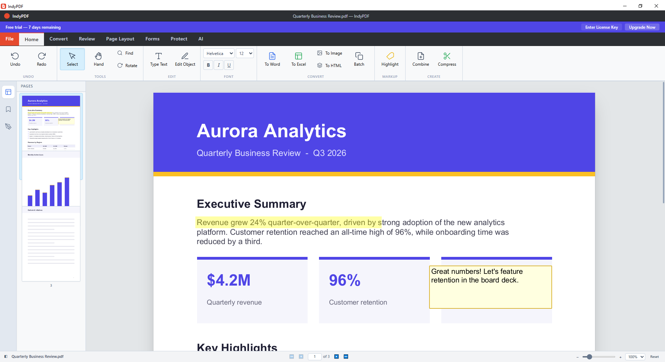Switch to the Protect ribbon tab
Screen dimensions: 665x362
click(x=179, y=39)
